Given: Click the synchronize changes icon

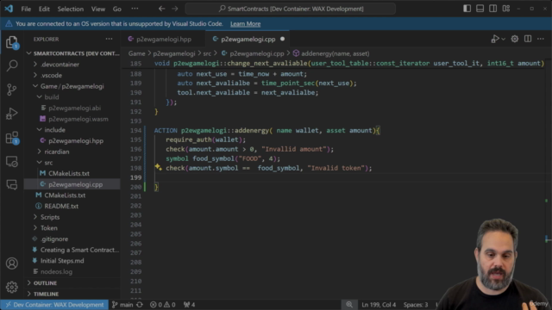Looking at the screenshot, I should (140, 305).
